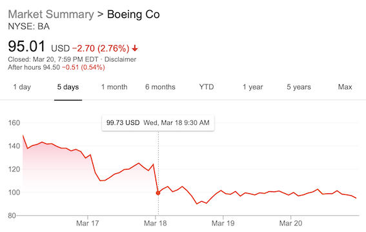Click the 95.01 current price value
Viewport: 366px width, 232px height.
[26, 46]
